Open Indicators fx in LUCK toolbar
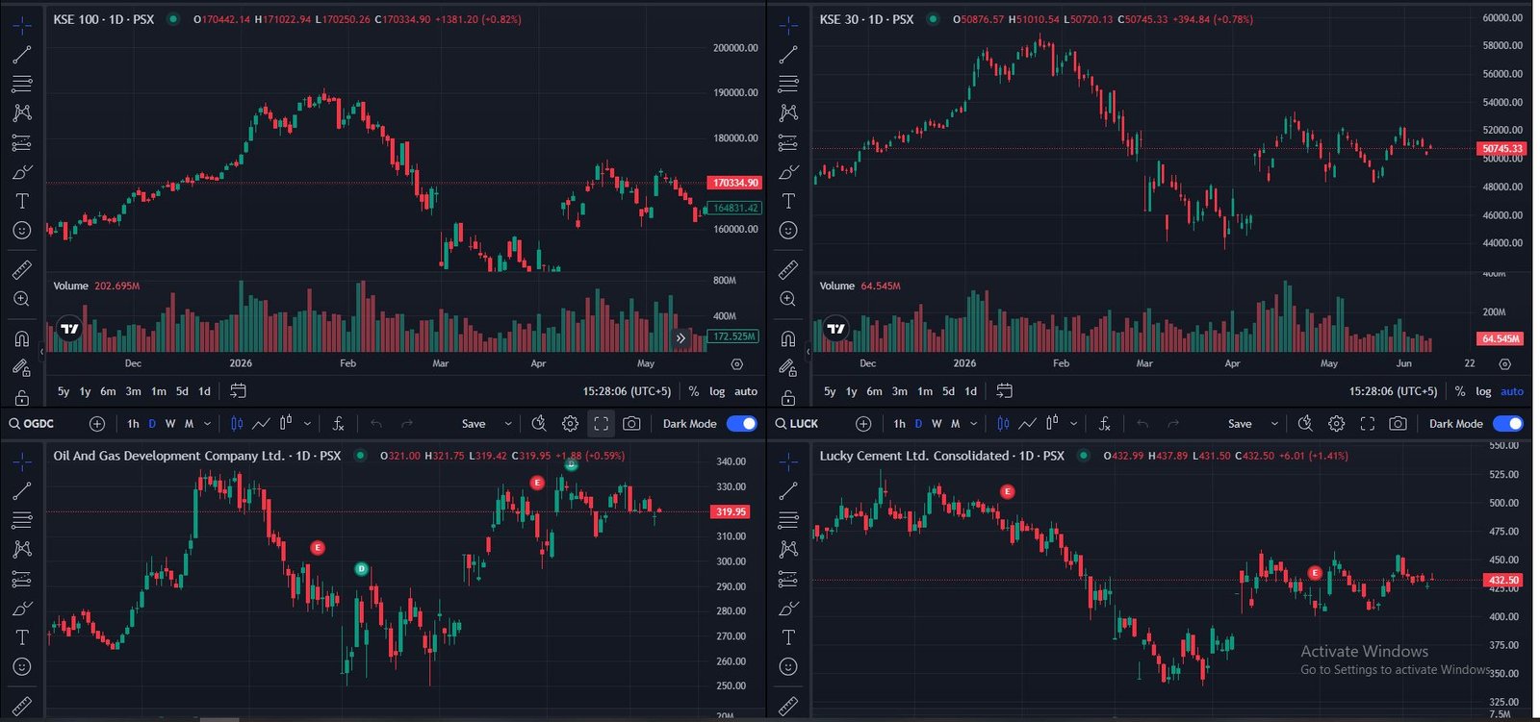Image resolution: width=1540 pixels, height=722 pixels. [1104, 423]
